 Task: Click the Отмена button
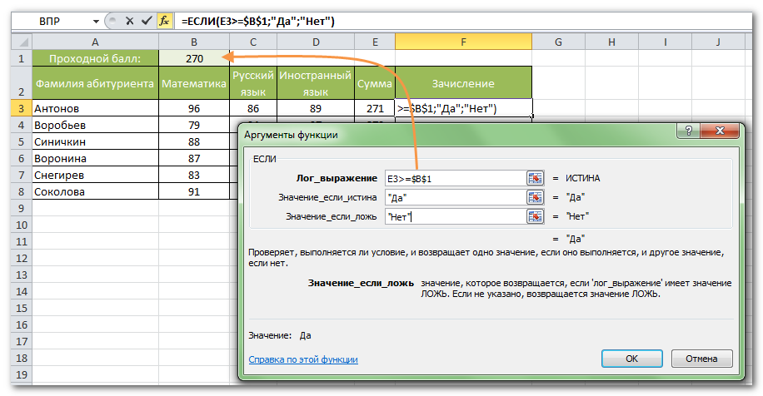click(701, 359)
